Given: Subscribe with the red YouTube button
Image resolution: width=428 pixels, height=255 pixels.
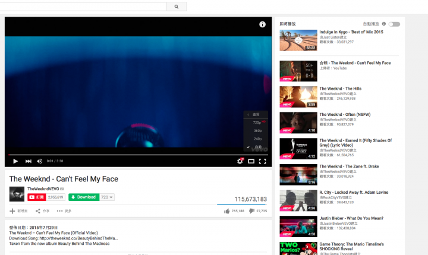Looking at the screenshot, I should [x=37, y=197].
